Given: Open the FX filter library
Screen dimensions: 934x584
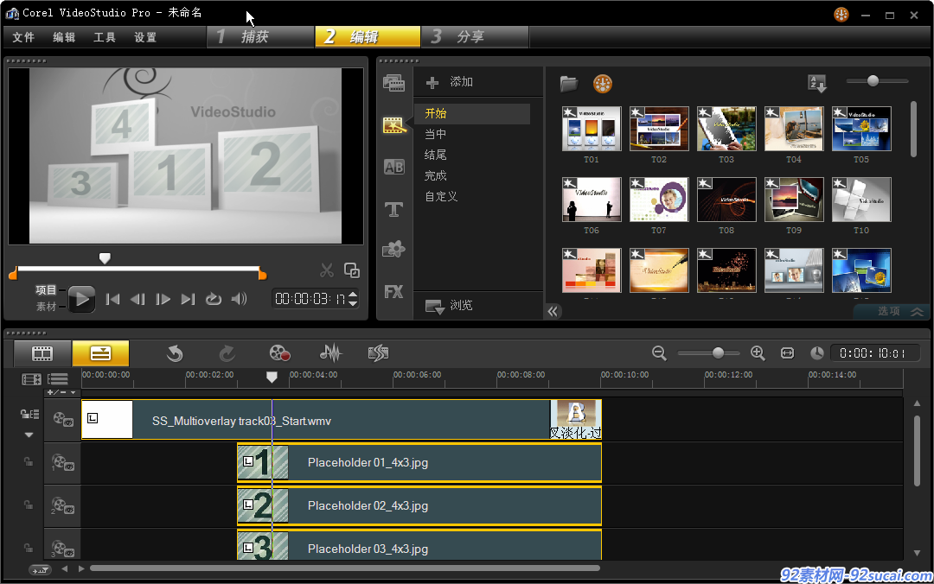Looking at the screenshot, I should tap(393, 292).
